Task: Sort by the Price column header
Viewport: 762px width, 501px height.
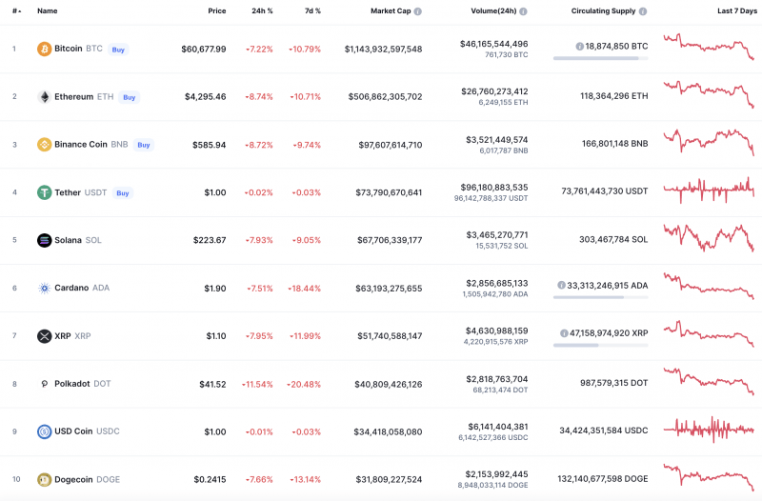Action: (x=217, y=11)
